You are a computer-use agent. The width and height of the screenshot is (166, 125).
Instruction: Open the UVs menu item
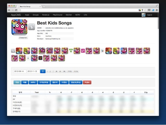point(85,15)
